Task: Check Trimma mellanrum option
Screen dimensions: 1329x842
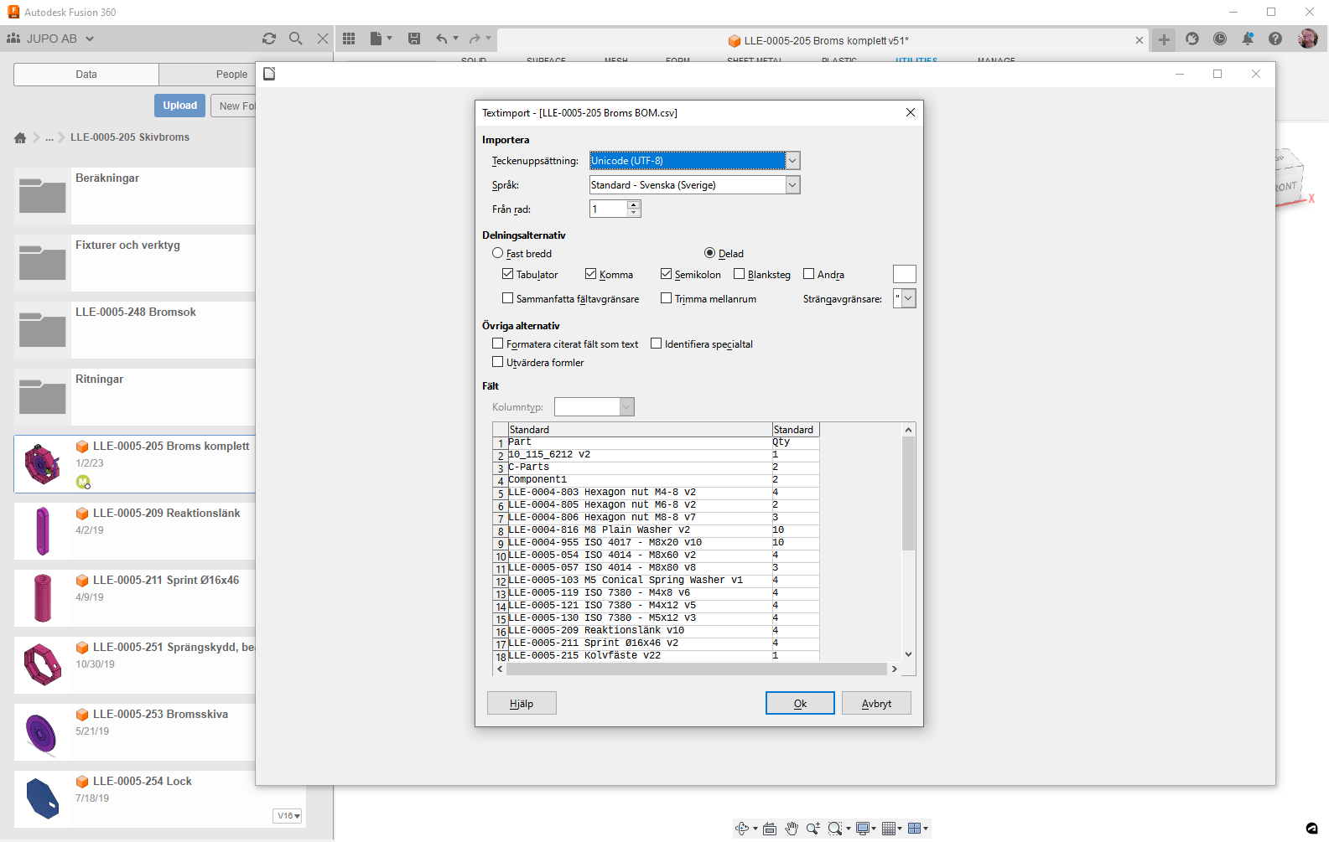Action: (x=666, y=298)
